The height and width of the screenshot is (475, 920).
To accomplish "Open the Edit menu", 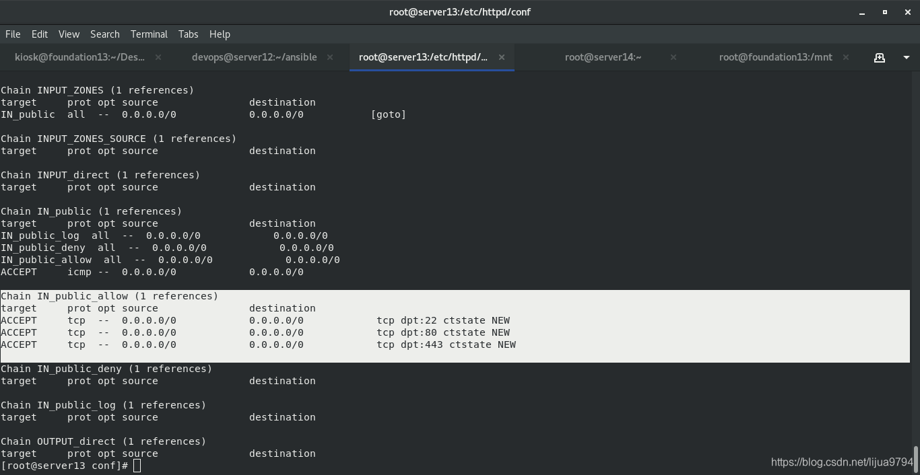I will (x=40, y=34).
